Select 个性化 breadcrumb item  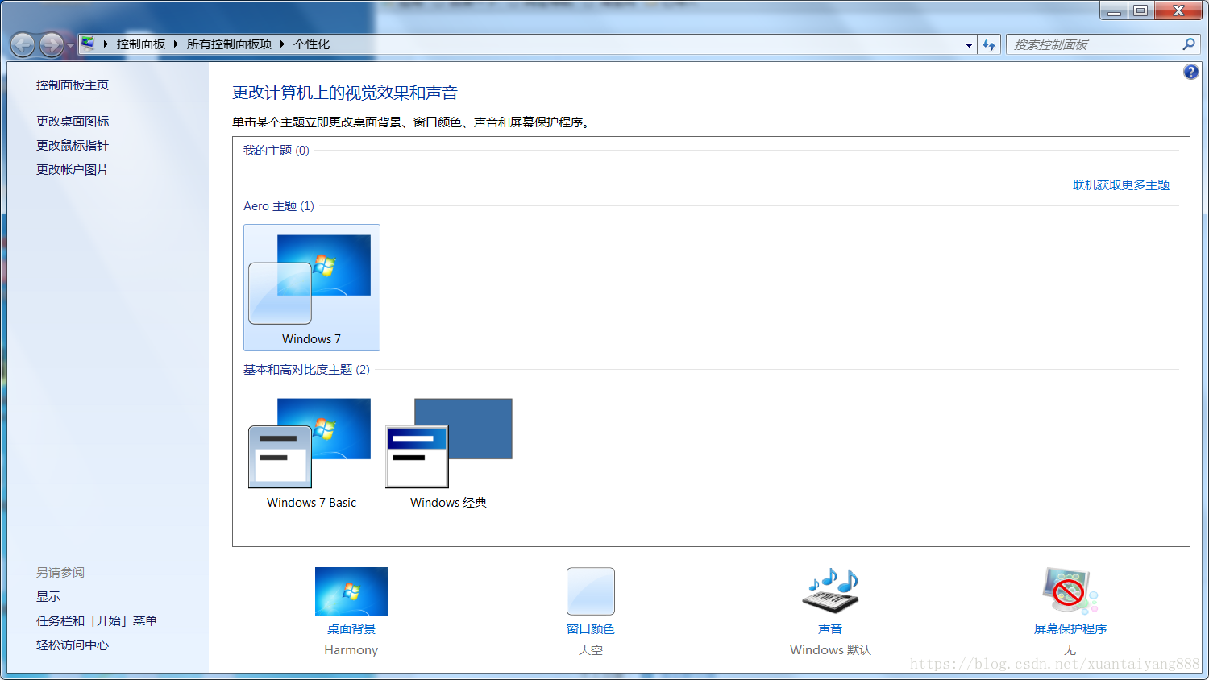pyautogui.click(x=311, y=44)
